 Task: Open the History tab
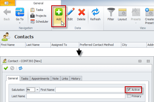(76, 79)
